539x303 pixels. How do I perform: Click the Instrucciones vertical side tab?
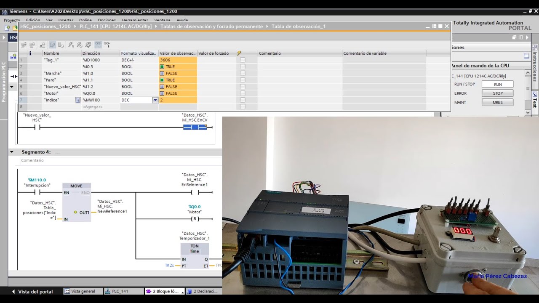point(535,66)
